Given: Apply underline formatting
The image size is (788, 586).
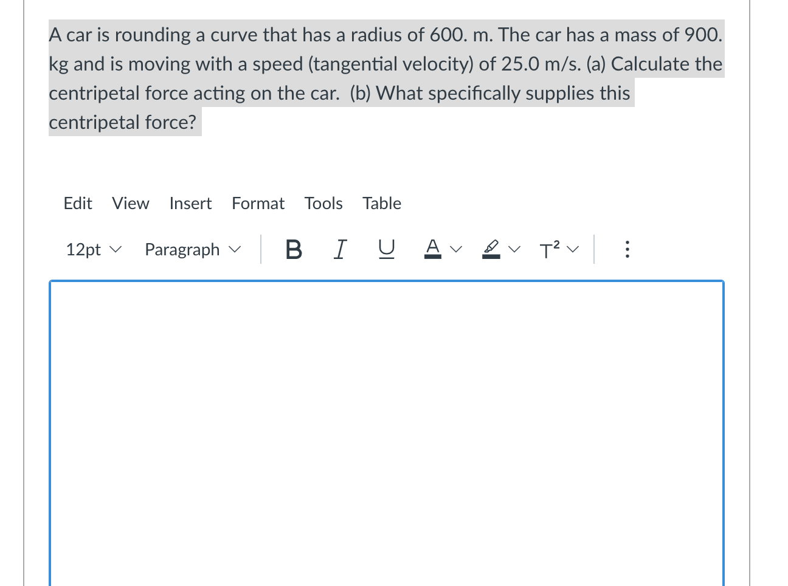Looking at the screenshot, I should coord(387,249).
